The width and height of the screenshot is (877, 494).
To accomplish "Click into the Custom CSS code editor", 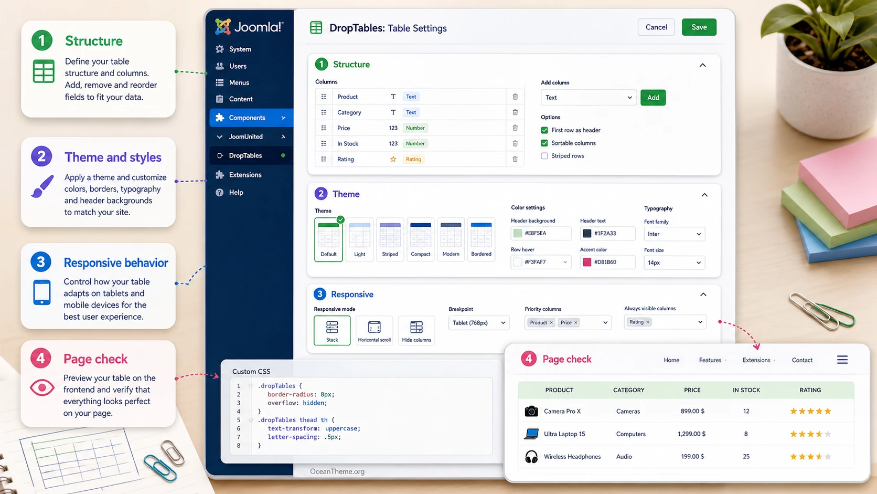I will pos(362,416).
